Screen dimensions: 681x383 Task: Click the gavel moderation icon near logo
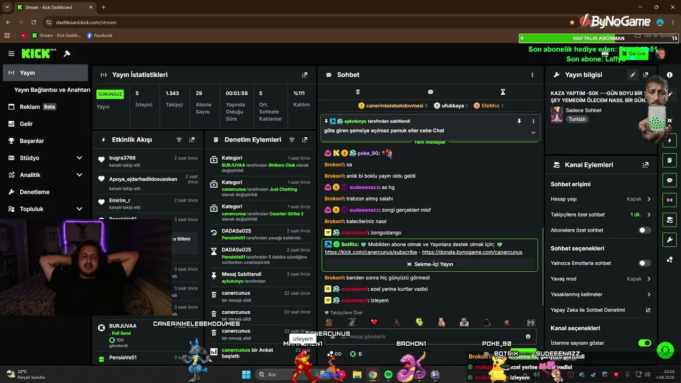point(67,54)
